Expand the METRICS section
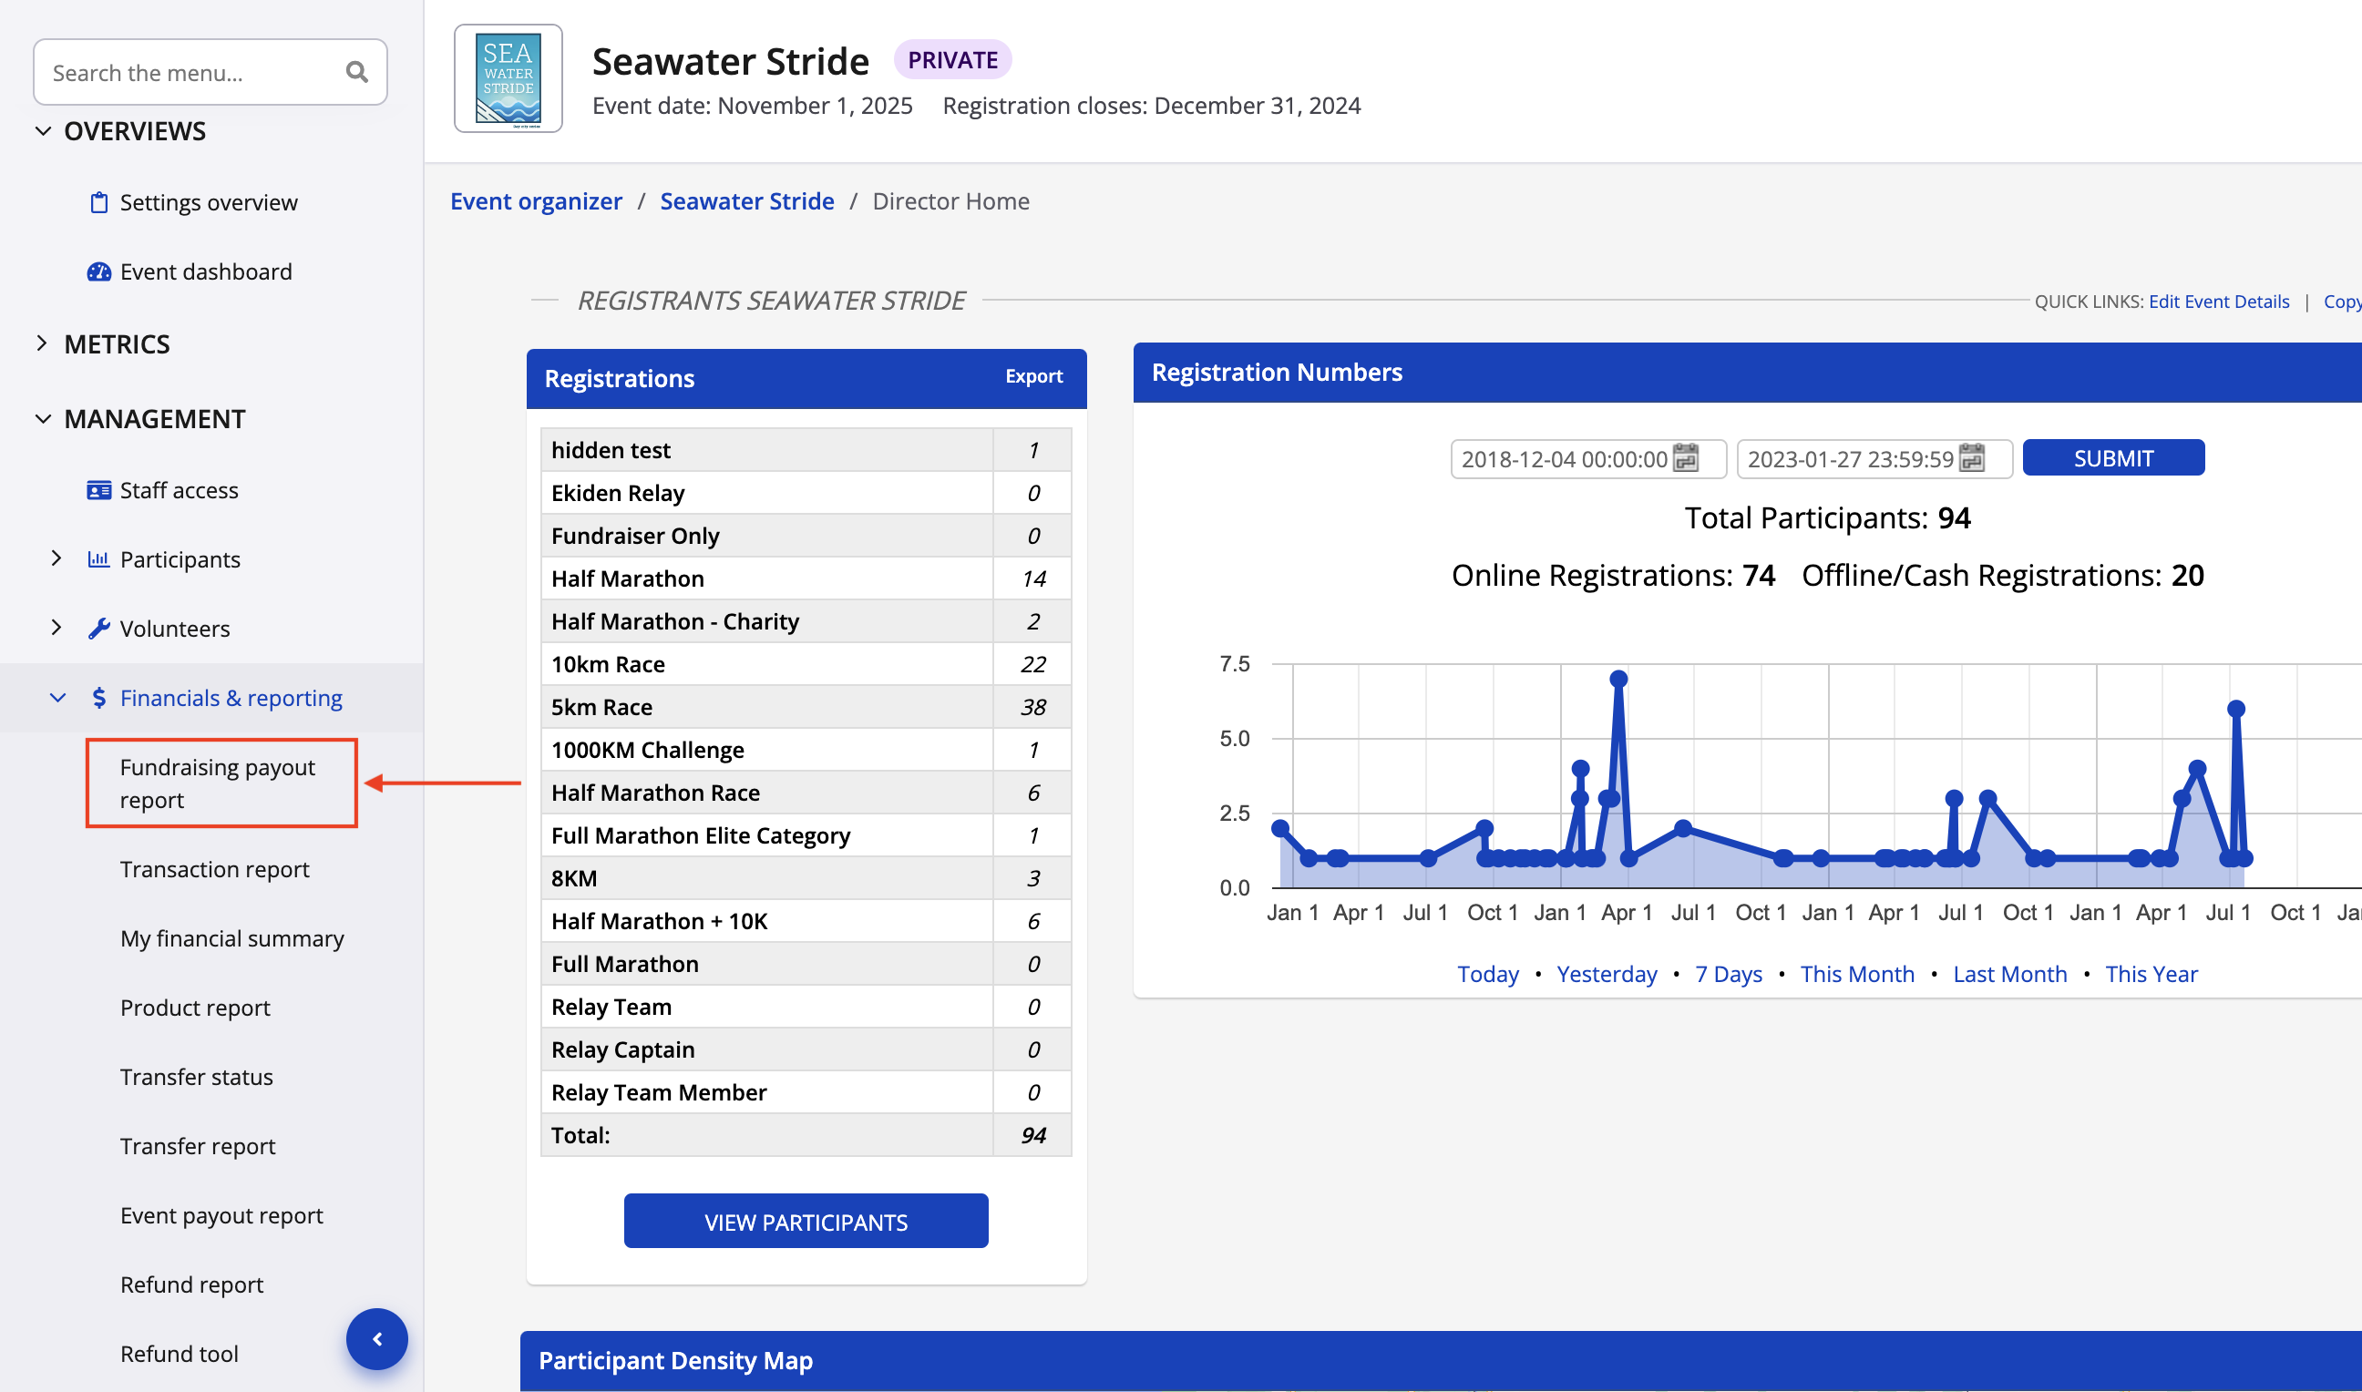The image size is (2362, 1392). 43,344
